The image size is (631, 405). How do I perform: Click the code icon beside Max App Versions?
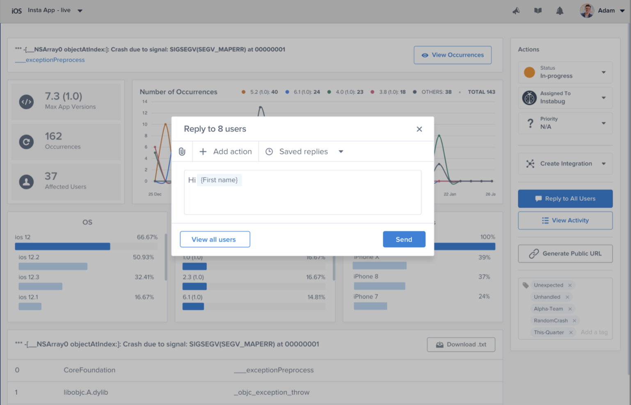(26, 102)
